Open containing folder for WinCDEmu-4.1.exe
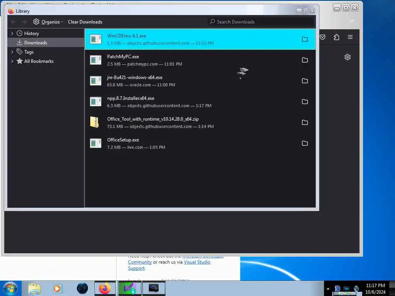Image resolution: width=395 pixels, height=296 pixels. (305, 39)
